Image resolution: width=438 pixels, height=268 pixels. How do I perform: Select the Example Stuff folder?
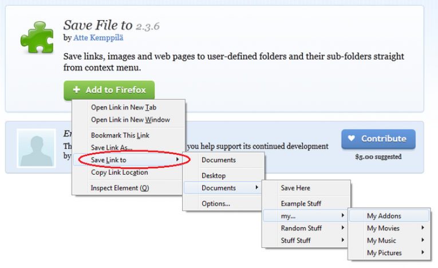[306, 203]
